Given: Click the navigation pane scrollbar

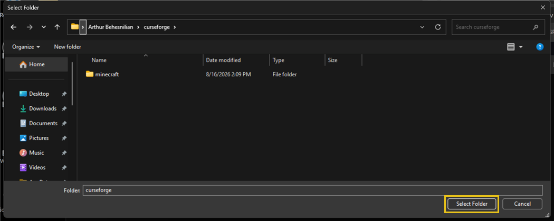Looking at the screenshot, I should 72,83.
